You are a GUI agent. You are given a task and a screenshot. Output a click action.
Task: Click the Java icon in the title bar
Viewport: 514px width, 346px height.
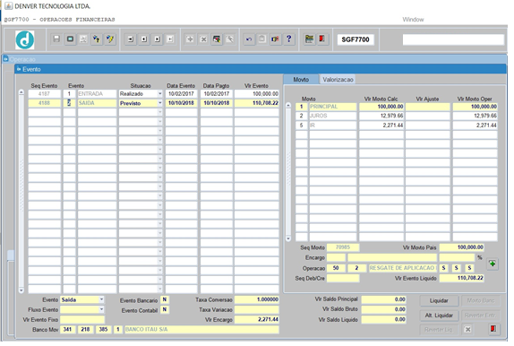pos(9,6)
